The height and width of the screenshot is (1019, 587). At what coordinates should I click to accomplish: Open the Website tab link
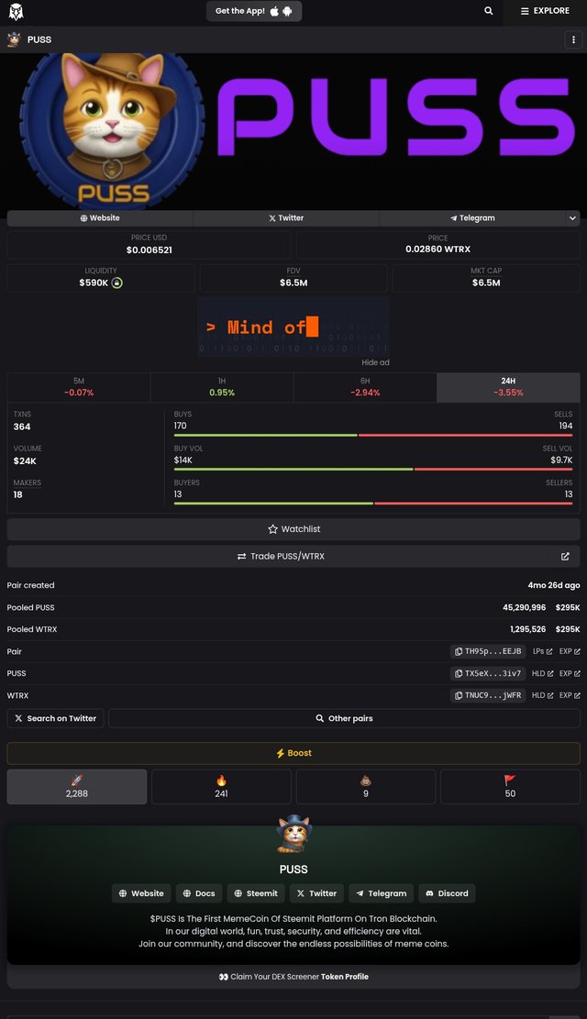[x=99, y=218]
